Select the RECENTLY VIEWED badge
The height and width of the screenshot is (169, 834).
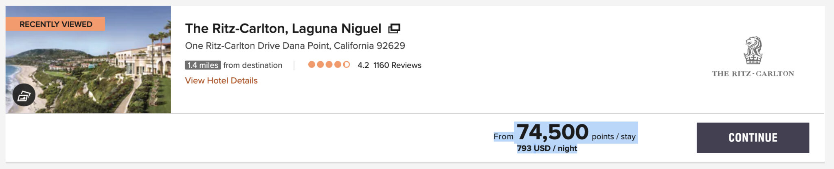[x=56, y=24]
